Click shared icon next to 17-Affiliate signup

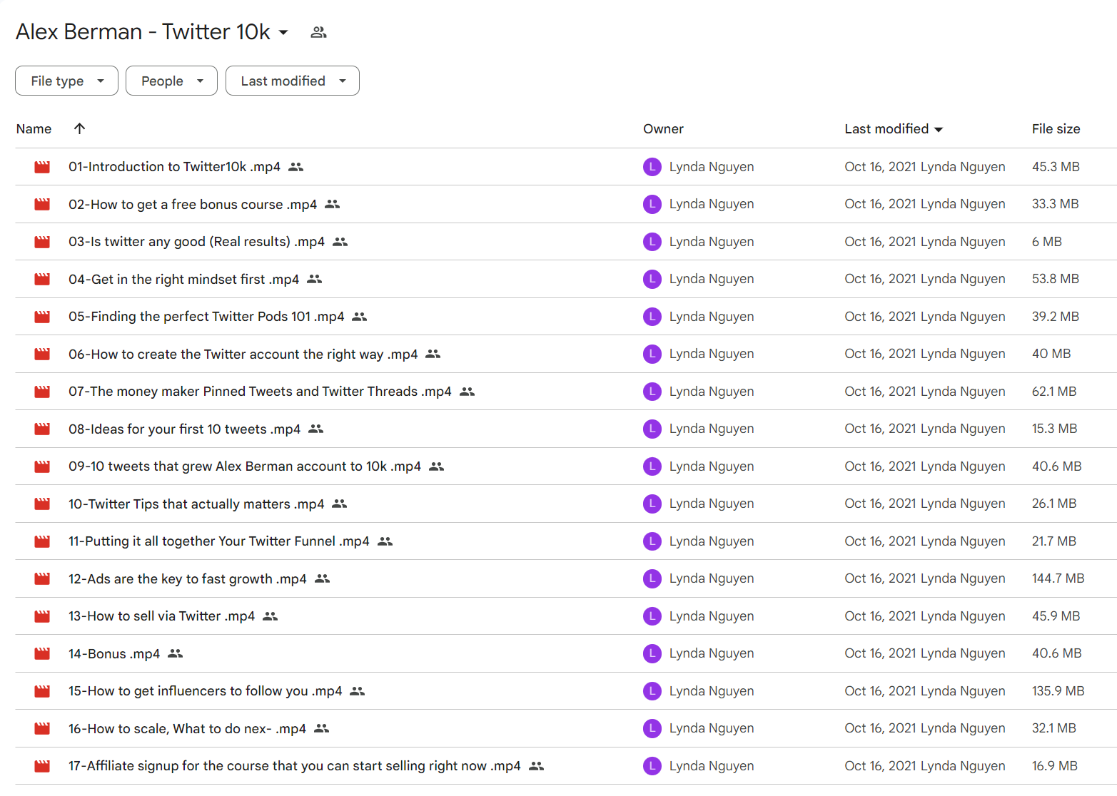point(537,766)
